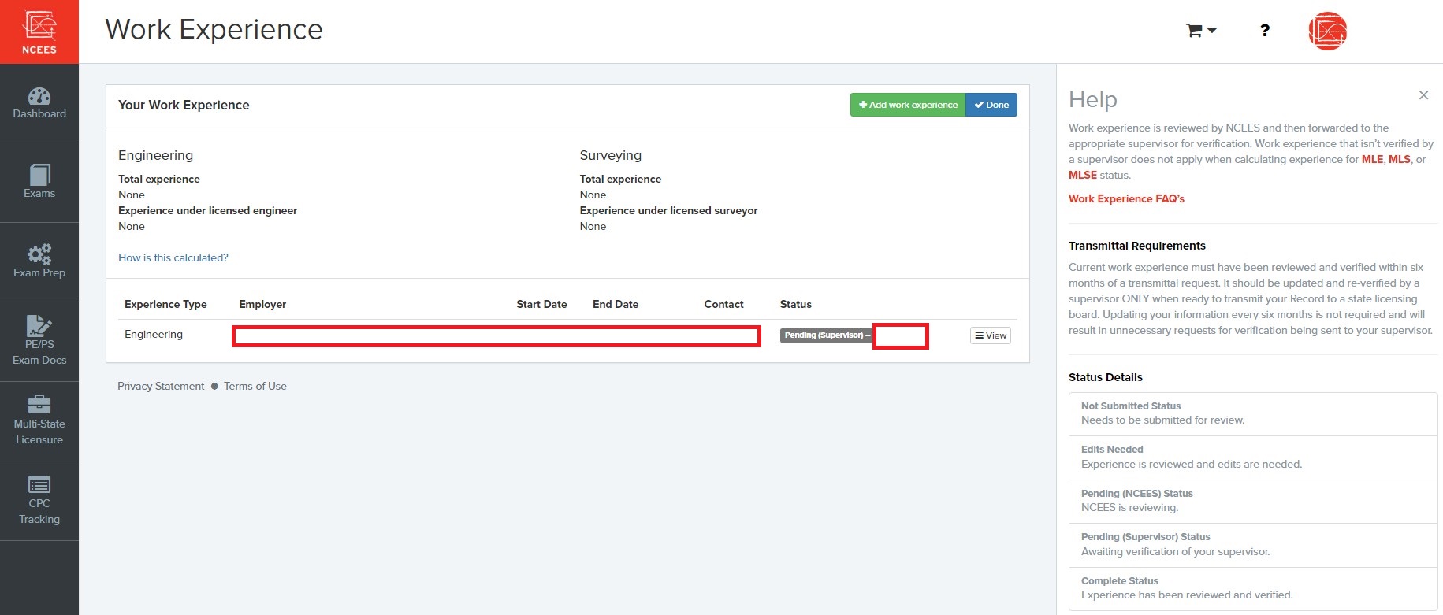Open the Dashboard gauge icon
The image size is (1443, 615).
39,97
